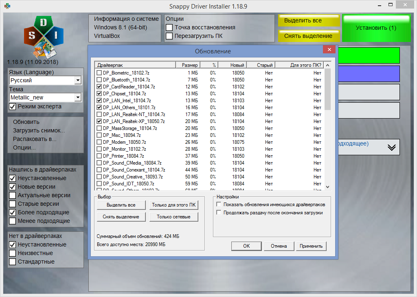Open Загрузить снимок... menu item

pyautogui.click(x=39, y=130)
